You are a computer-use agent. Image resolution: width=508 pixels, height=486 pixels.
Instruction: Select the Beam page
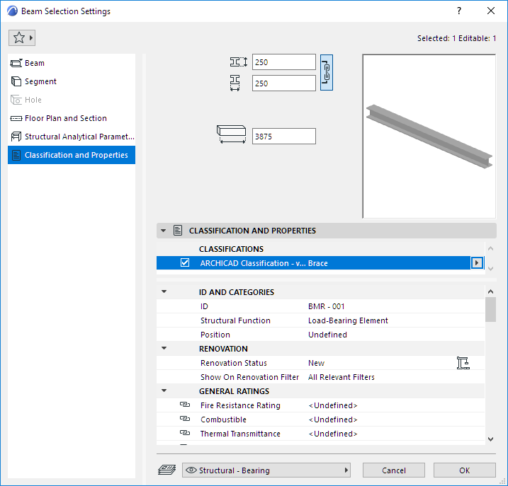coord(72,63)
